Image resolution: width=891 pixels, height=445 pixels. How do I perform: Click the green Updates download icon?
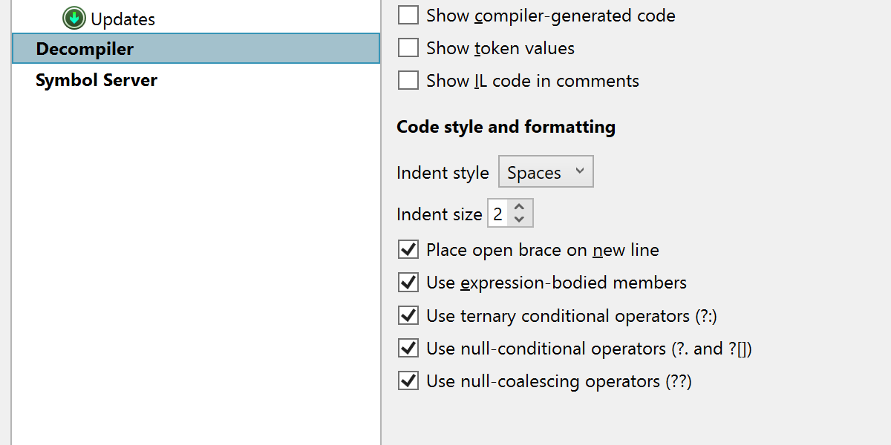(x=74, y=18)
